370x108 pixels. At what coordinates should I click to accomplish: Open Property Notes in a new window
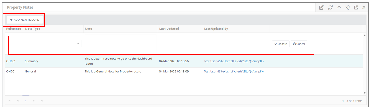(x=356, y=8)
